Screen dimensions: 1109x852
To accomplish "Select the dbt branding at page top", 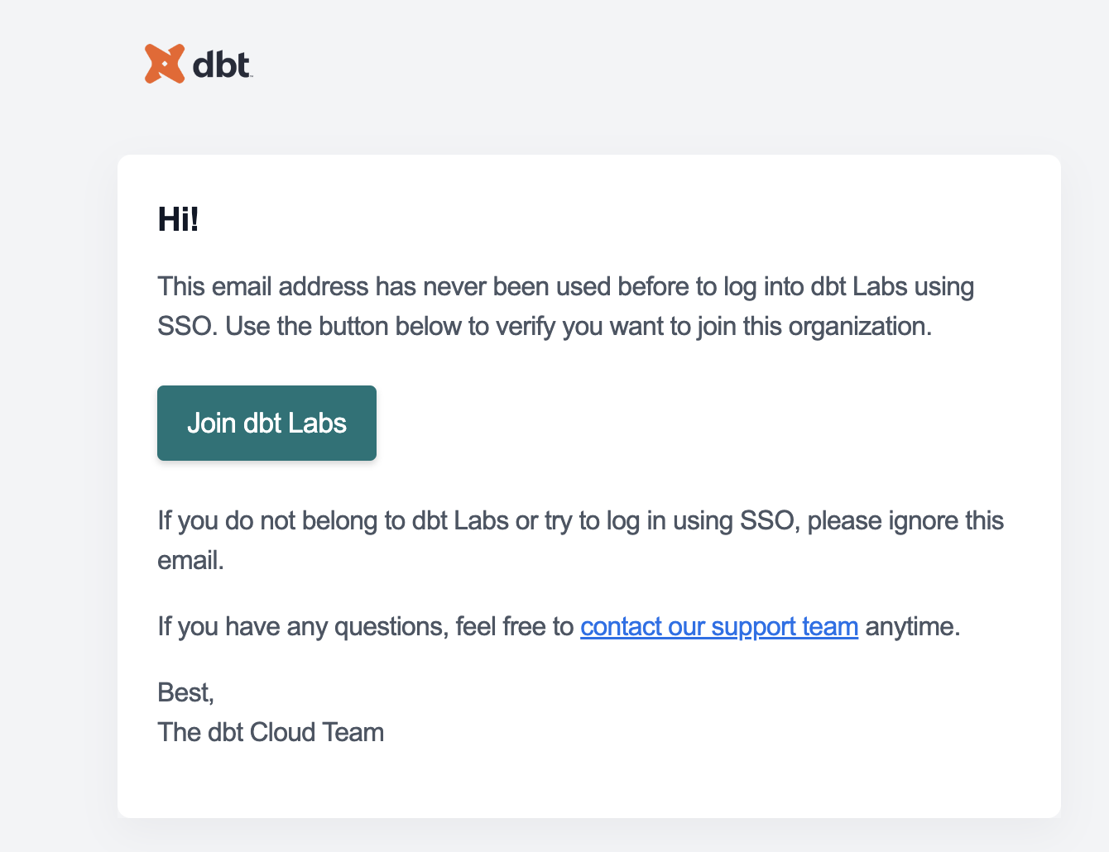I will coord(197,63).
